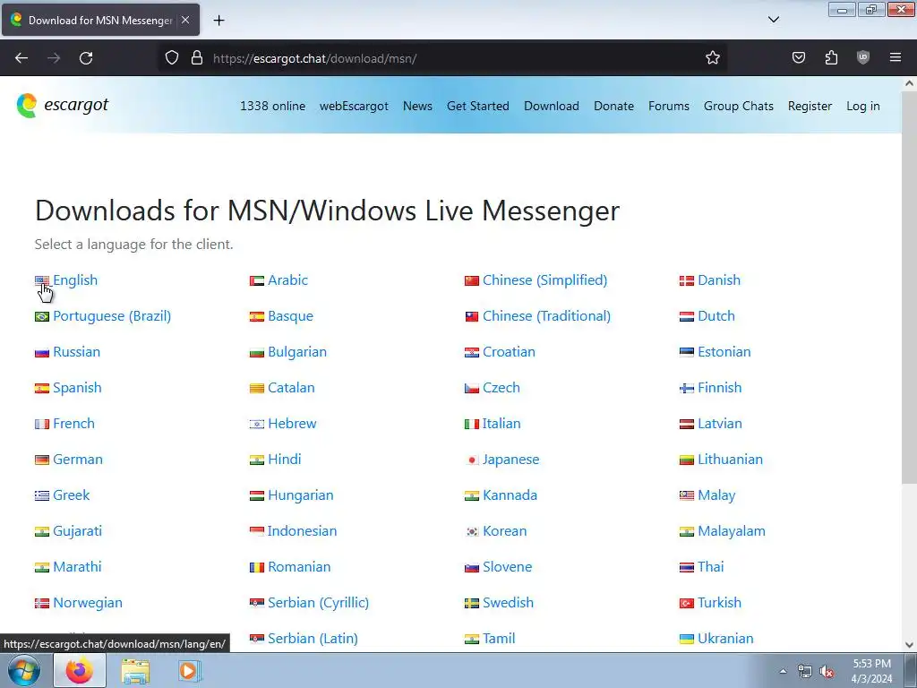Launch the media player taskbar icon
Screen dimensions: 917x688
(x=189, y=670)
